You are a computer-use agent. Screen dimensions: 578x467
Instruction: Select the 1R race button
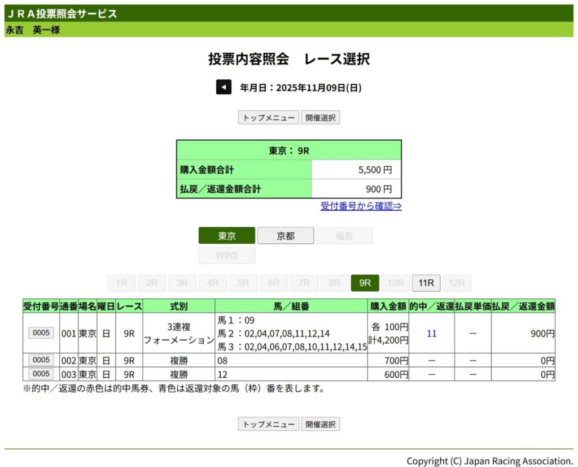pyautogui.click(x=121, y=283)
